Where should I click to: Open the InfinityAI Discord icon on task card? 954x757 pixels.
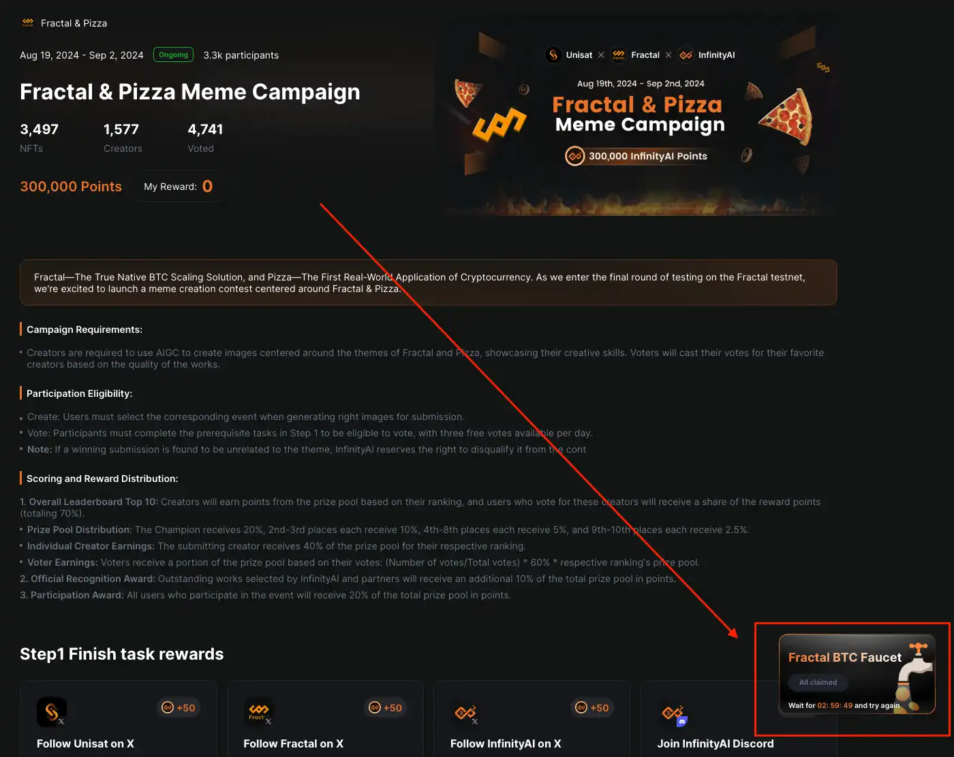click(x=673, y=713)
